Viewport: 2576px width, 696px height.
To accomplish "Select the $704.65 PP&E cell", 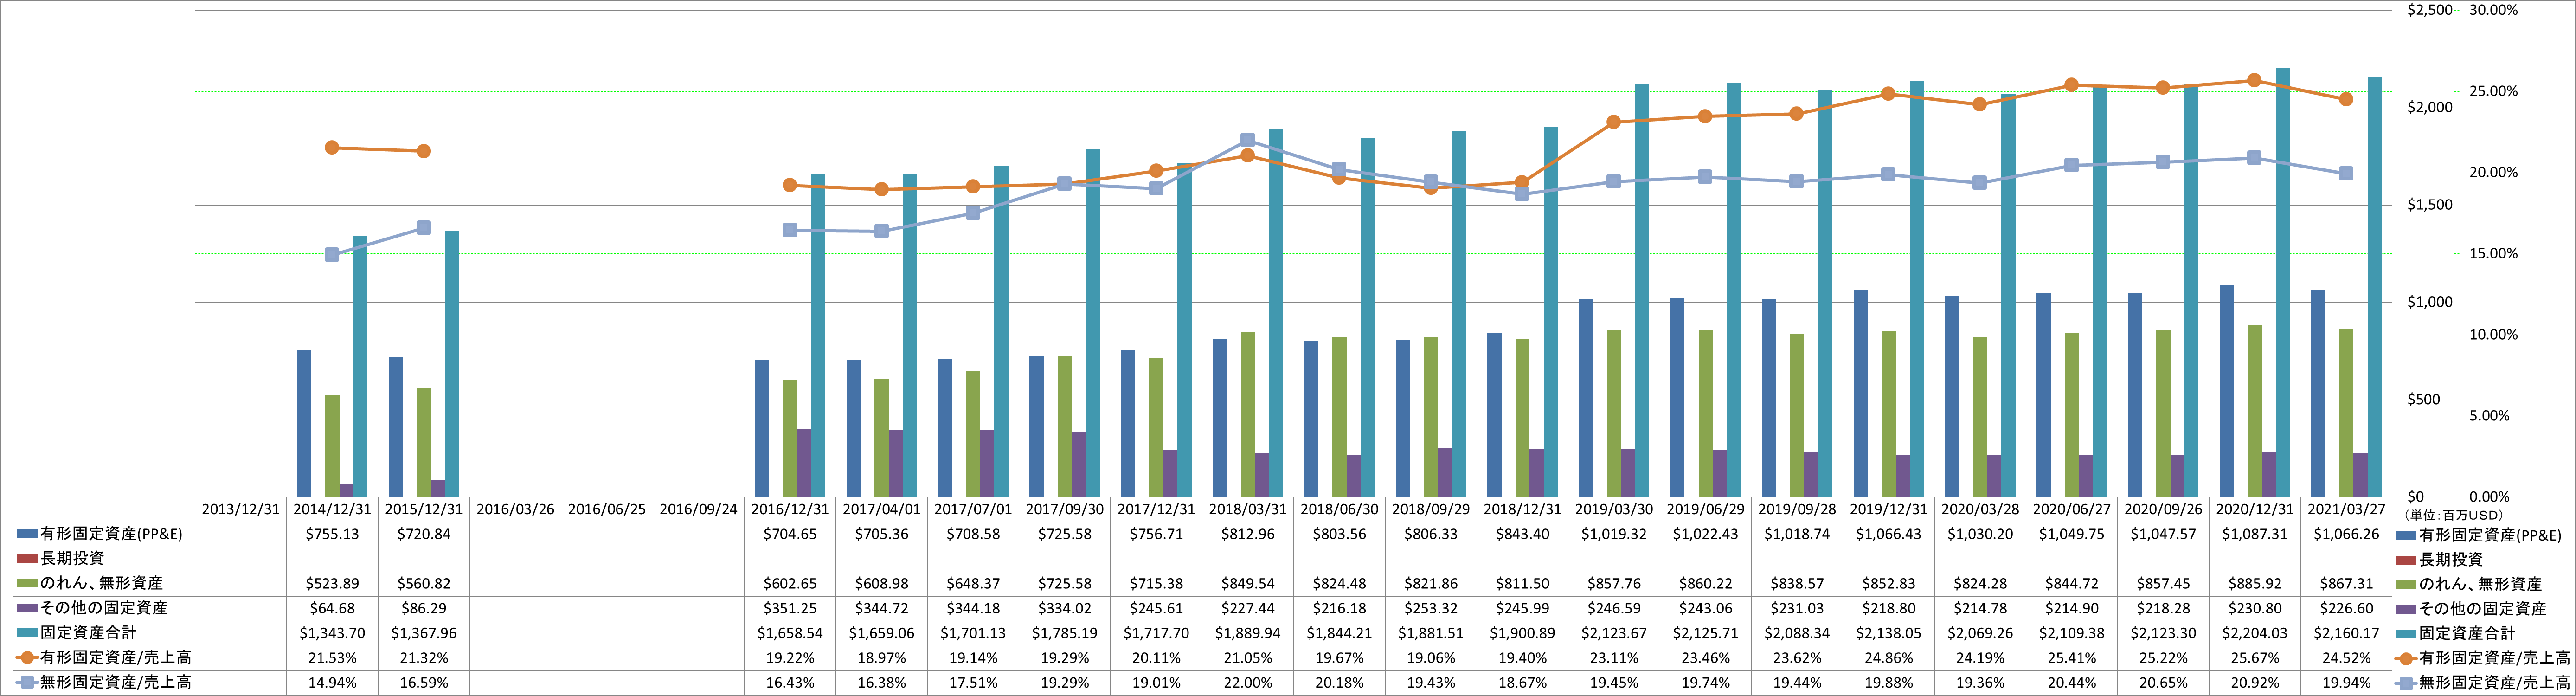I will click(790, 534).
